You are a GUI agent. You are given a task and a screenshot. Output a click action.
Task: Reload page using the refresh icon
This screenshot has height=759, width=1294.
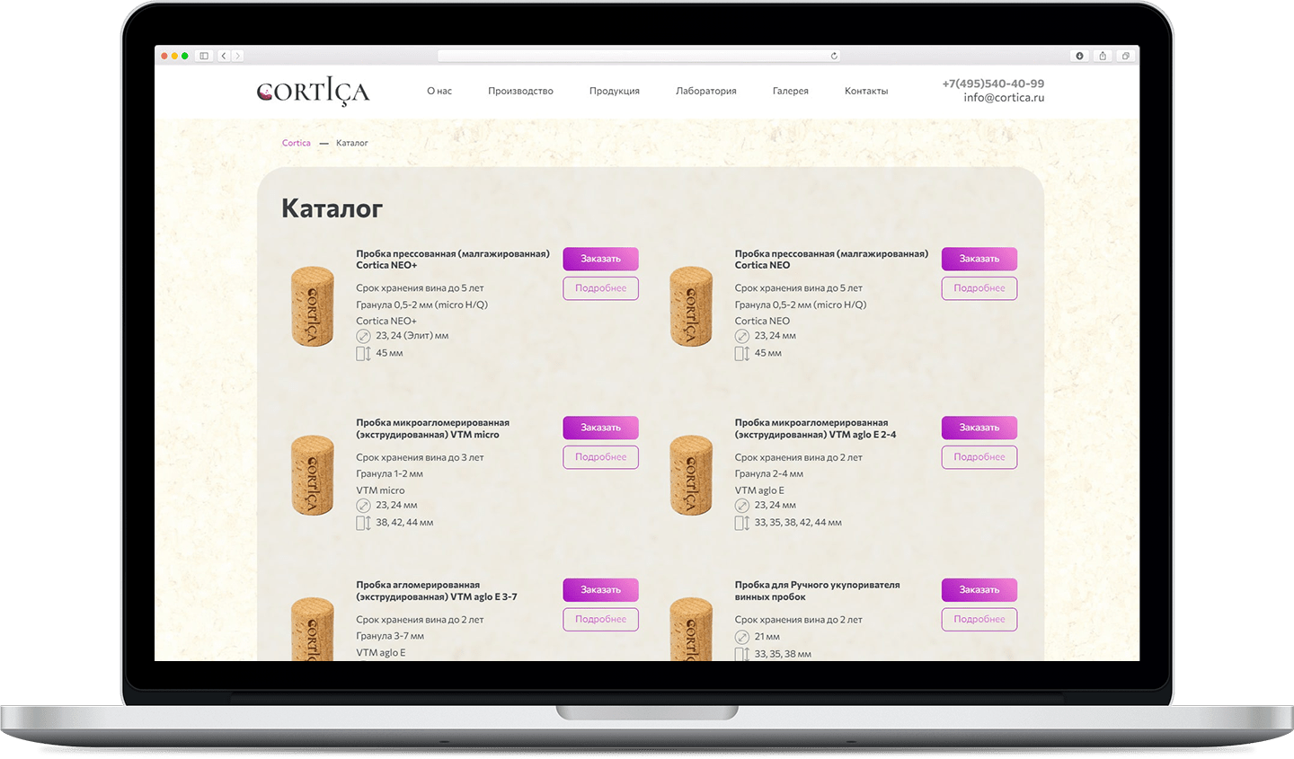pos(834,56)
